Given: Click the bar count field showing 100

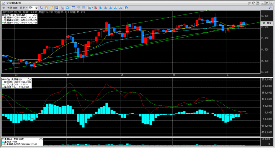Looking at the screenshot, I should click(32, 8).
